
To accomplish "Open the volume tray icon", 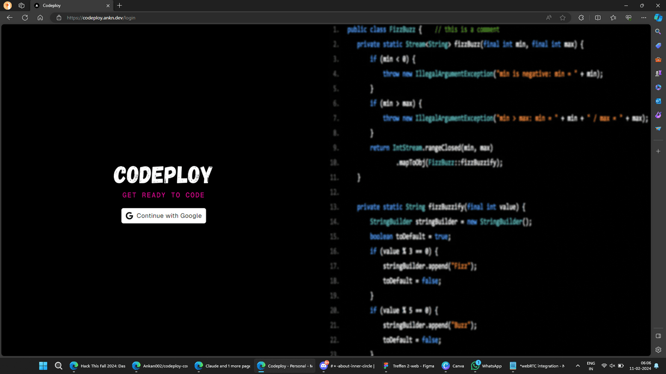I will (x=612, y=366).
